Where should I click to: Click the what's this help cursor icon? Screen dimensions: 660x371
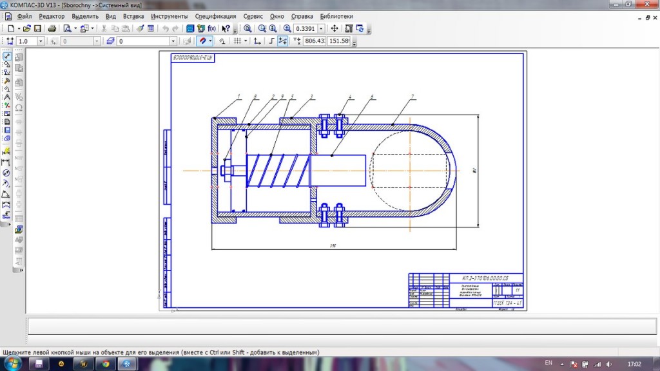coord(226,28)
